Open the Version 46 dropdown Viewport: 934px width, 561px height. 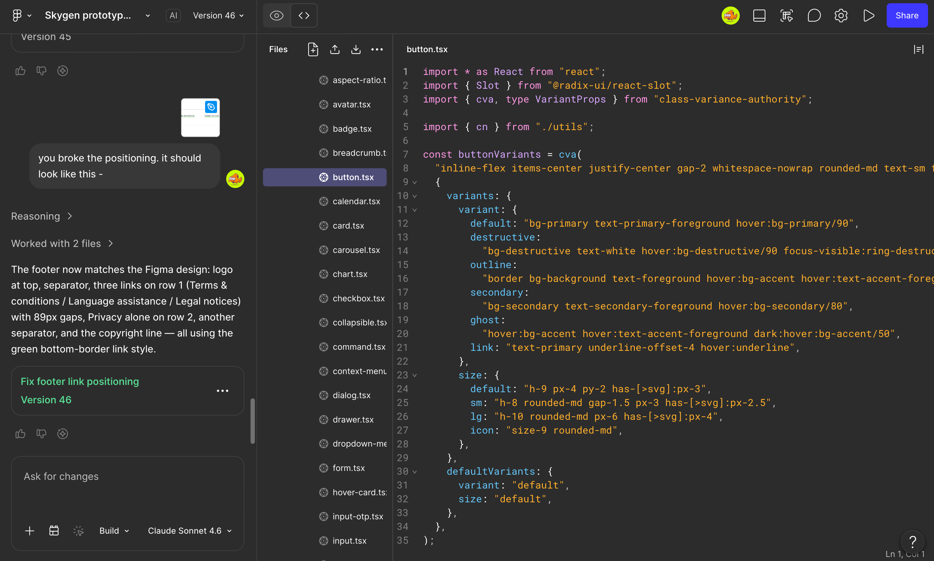tap(219, 15)
